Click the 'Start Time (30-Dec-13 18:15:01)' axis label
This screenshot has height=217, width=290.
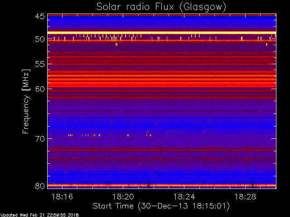161,206
